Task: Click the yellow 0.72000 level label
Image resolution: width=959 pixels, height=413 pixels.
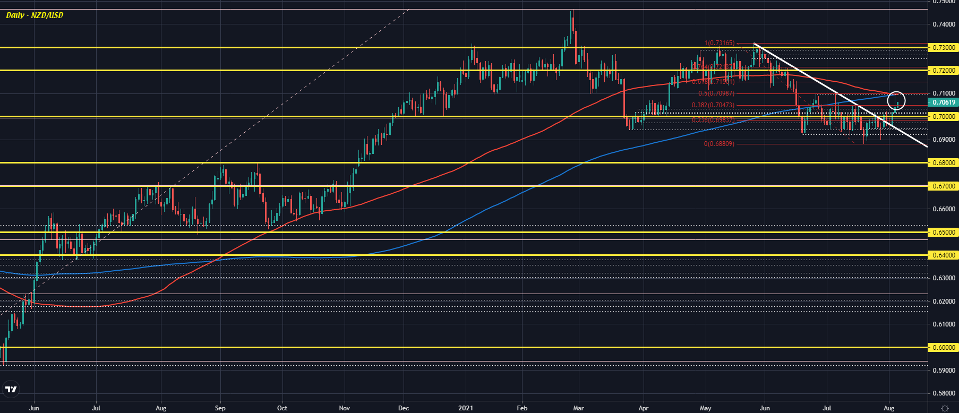Action: click(944, 71)
